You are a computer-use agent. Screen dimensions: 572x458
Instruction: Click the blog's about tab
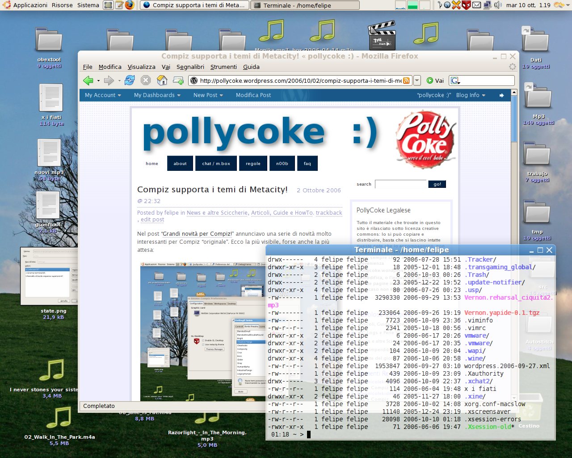tap(180, 163)
